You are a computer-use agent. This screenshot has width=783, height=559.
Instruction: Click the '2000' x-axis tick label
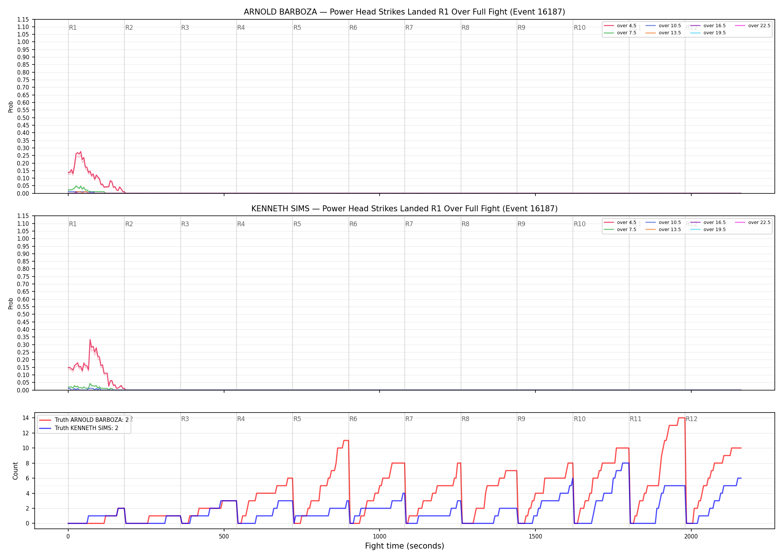[691, 537]
